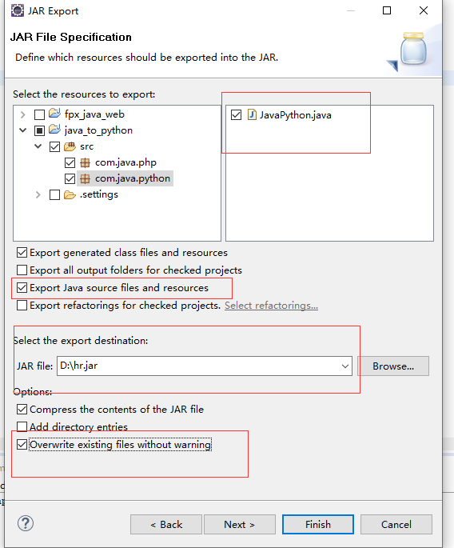This screenshot has height=548, width=454.
Task: Uncheck the JavaPython.java checkbox
Action: [236, 114]
